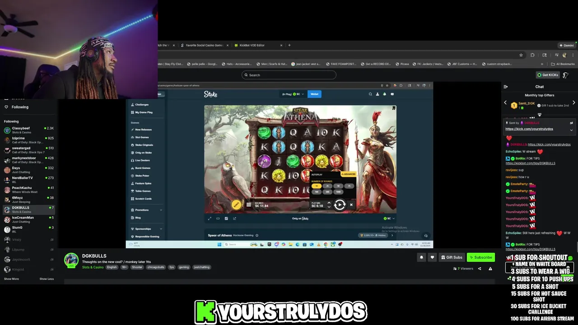578x325 pixels.
Task: Open Stake notifications bell
Action: coord(385,94)
